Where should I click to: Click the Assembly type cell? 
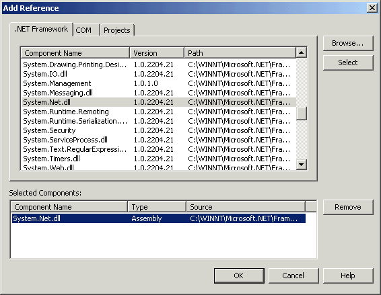pyautogui.click(x=147, y=218)
